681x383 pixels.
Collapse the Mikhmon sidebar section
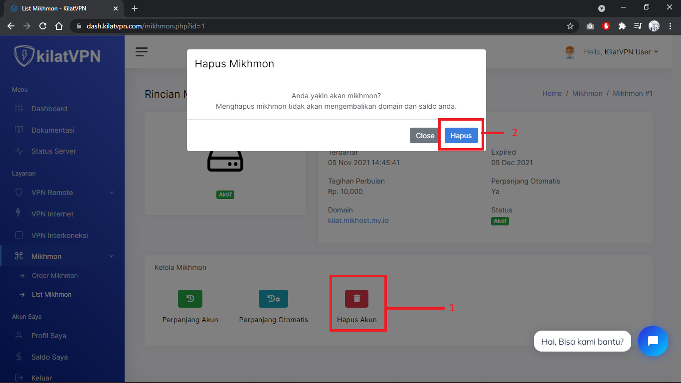click(x=62, y=256)
